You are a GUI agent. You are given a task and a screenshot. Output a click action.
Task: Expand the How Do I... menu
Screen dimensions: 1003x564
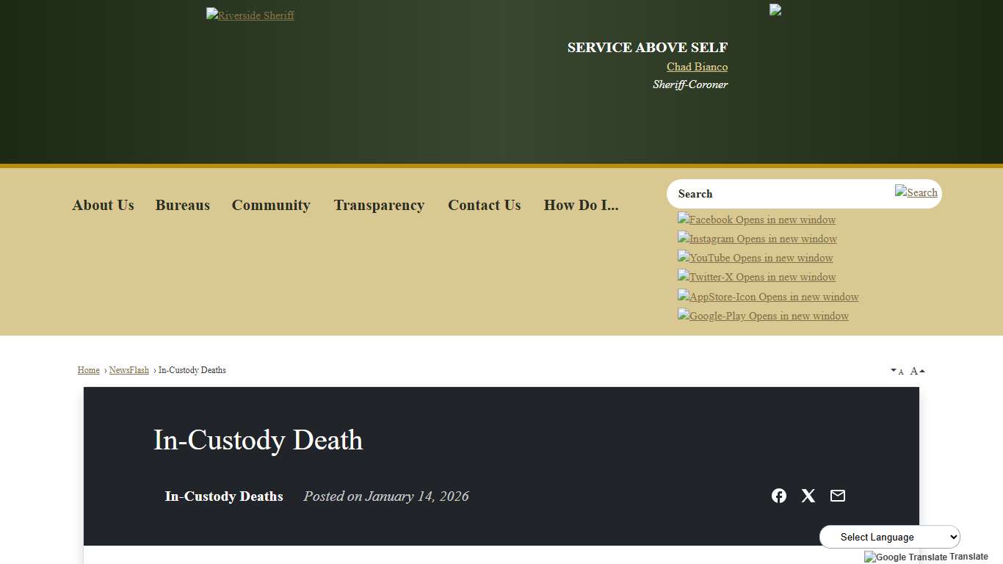581,205
